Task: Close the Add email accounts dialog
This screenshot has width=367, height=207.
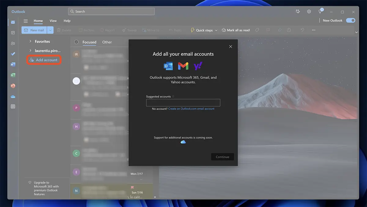Action: point(231,47)
